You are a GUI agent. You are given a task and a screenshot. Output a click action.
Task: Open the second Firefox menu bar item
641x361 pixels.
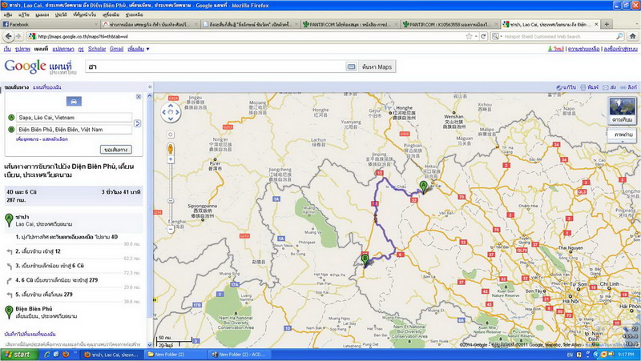pyautogui.click(x=24, y=14)
